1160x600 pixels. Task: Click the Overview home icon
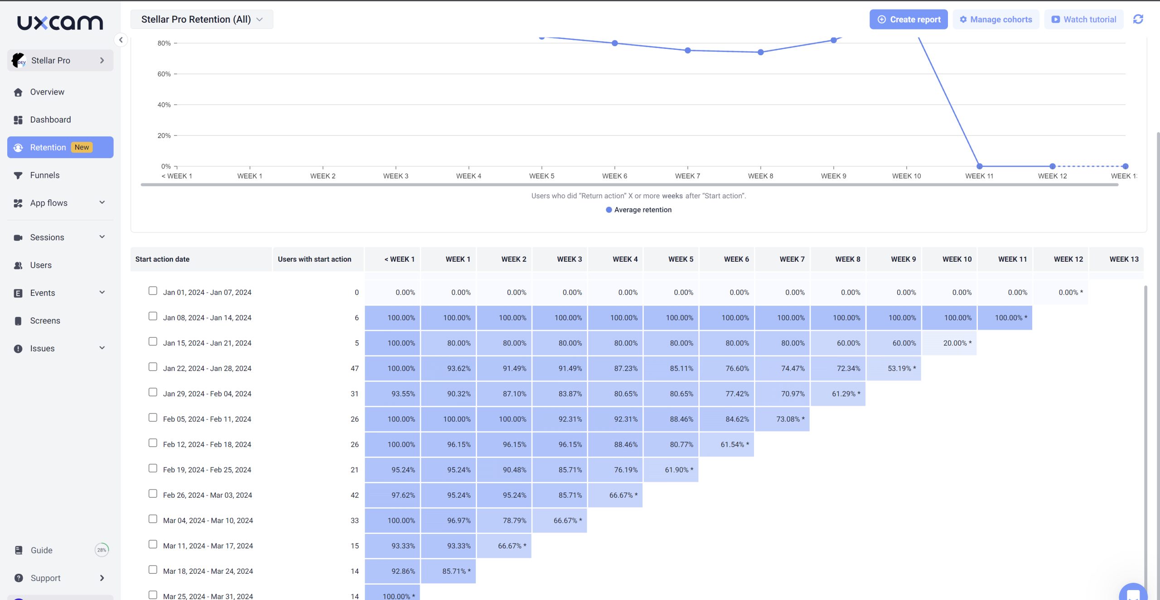(18, 92)
